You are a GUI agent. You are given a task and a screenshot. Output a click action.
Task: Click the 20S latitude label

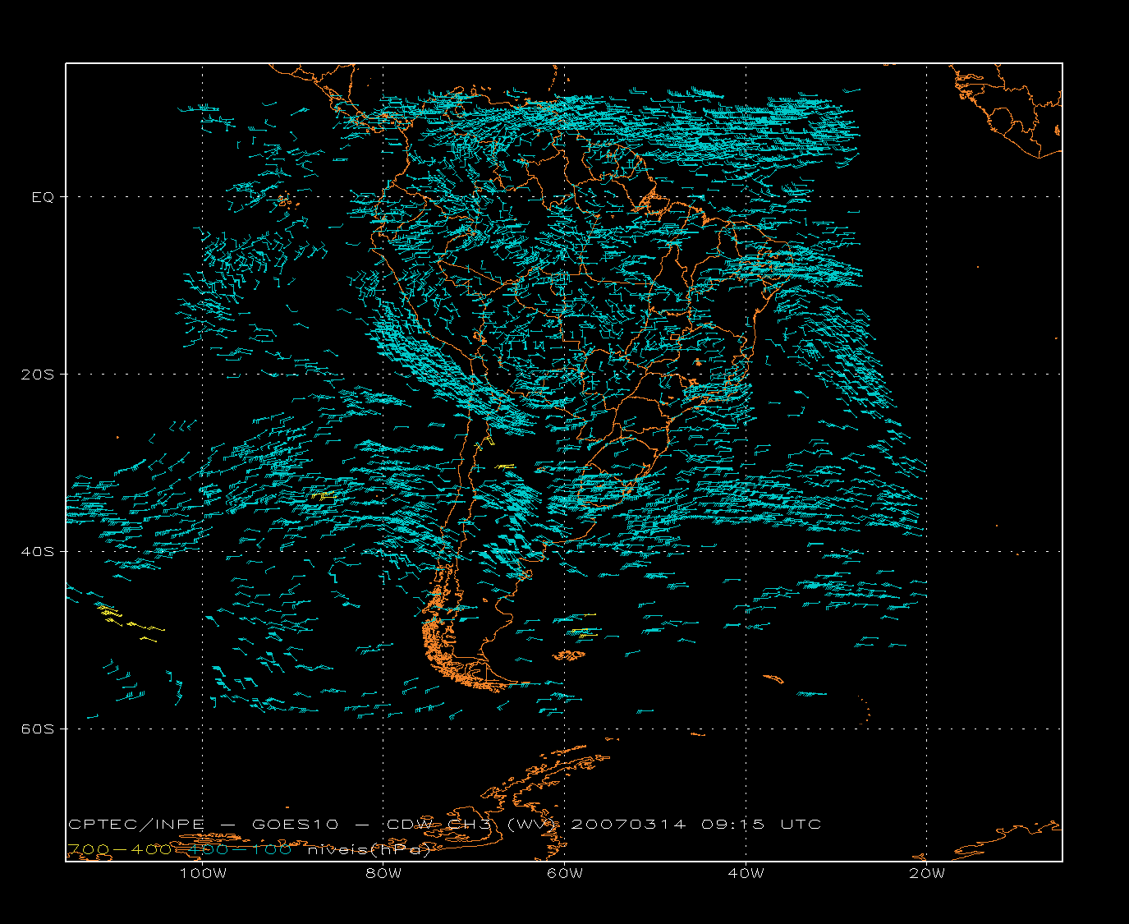(37, 375)
